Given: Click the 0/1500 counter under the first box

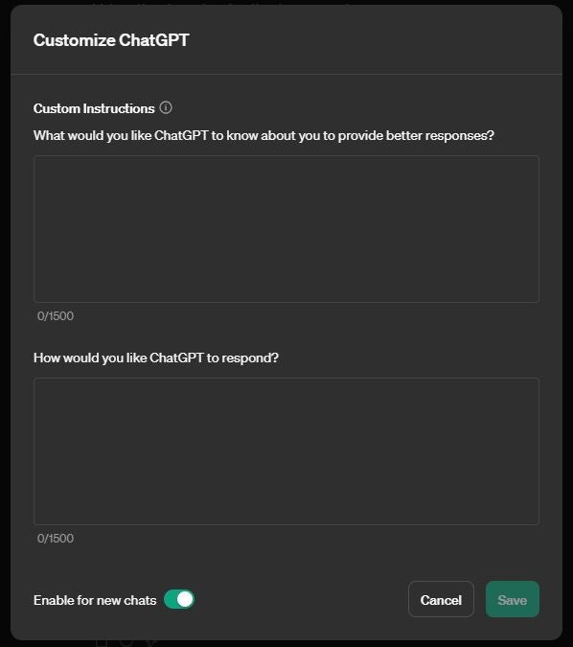Looking at the screenshot, I should (x=56, y=316).
